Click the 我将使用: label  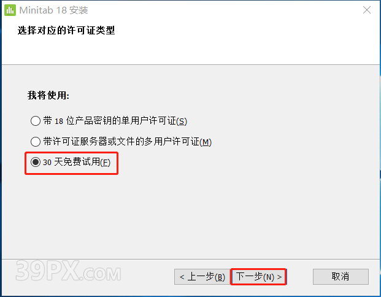48,95
